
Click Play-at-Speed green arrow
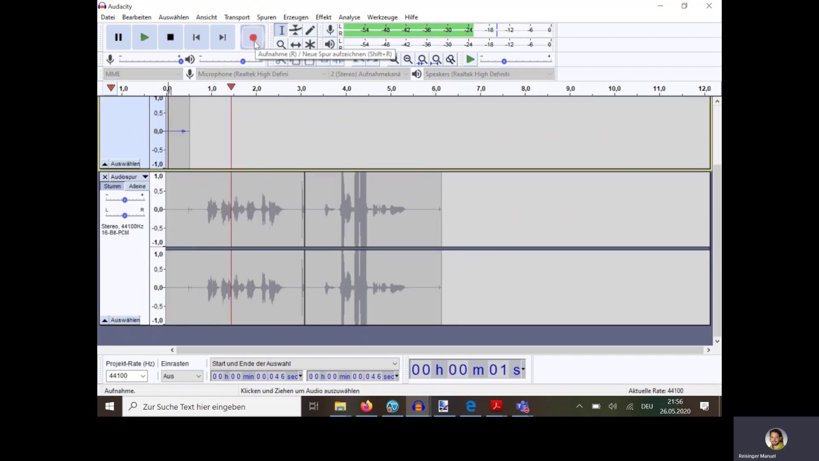[470, 60]
